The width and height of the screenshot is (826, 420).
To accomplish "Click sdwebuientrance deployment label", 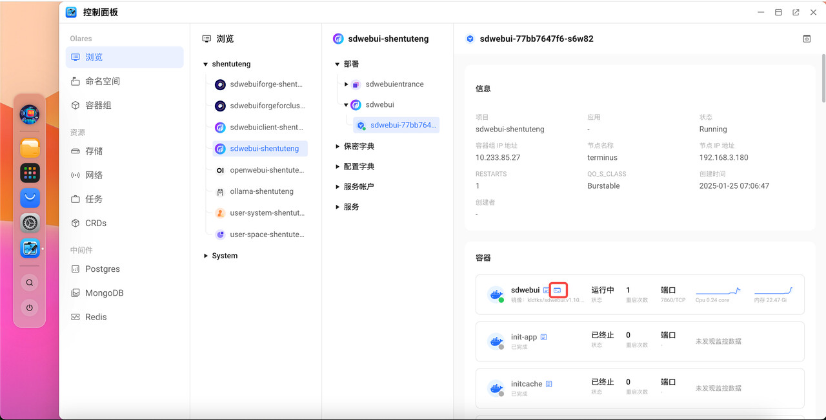I will pyautogui.click(x=395, y=84).
